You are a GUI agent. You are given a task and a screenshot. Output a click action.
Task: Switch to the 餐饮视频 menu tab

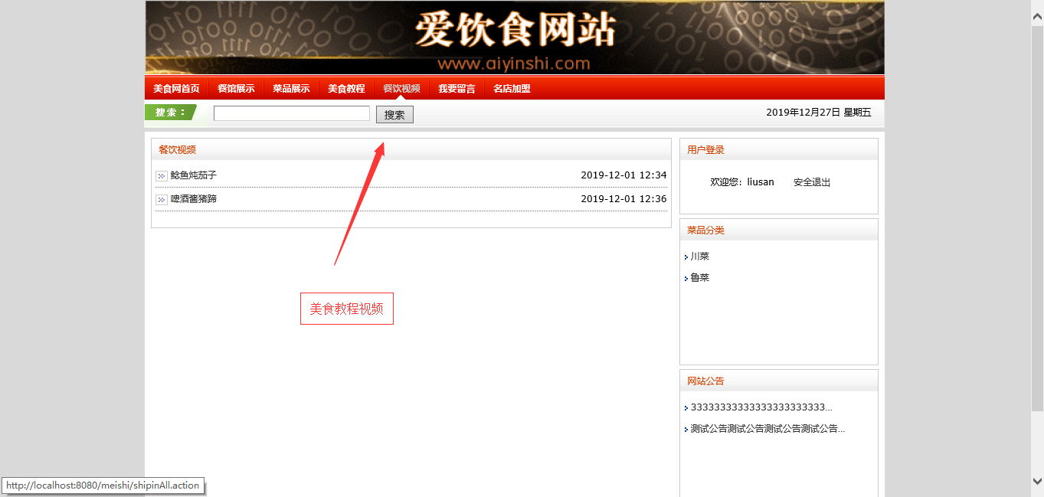pyautogui.click(x=401, y=89)
